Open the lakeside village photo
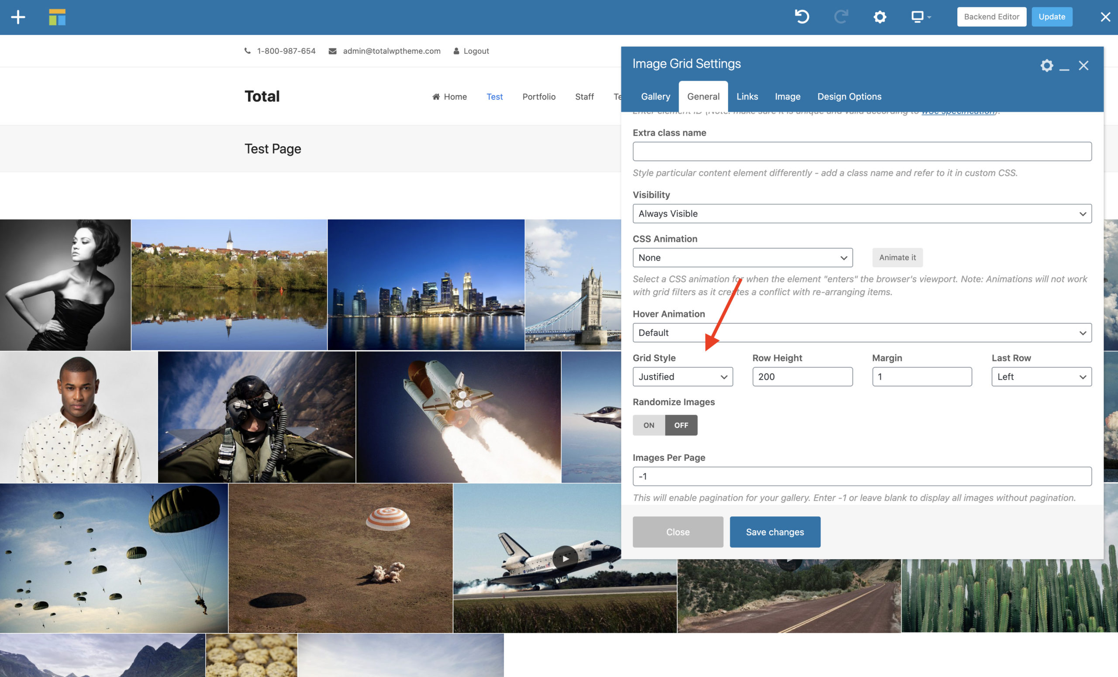1118x677 pixels. 229,285
